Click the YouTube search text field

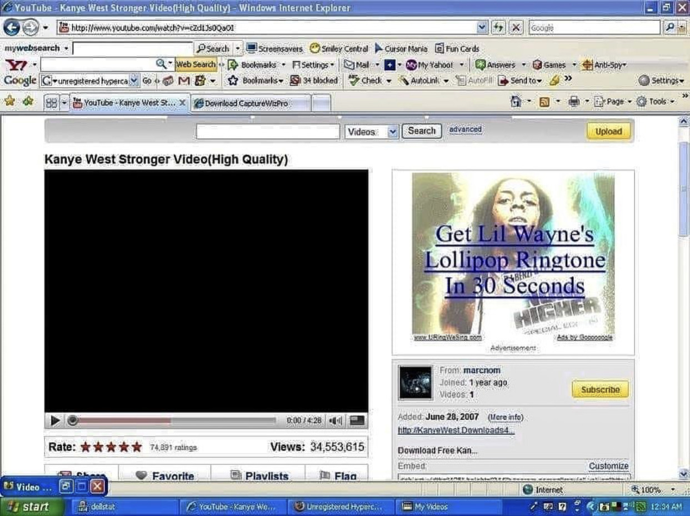pos(268,131)
